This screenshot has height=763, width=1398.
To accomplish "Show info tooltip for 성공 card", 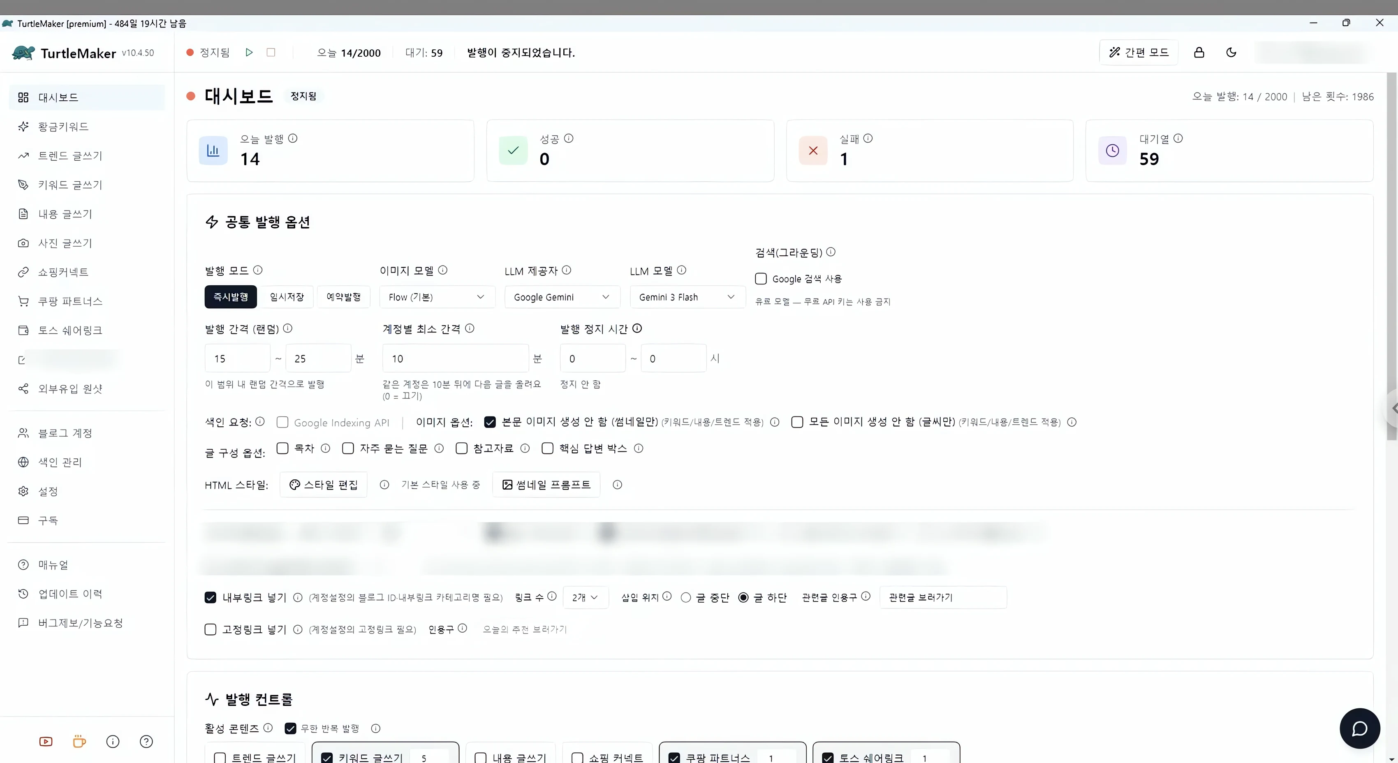I will (568, 139).
